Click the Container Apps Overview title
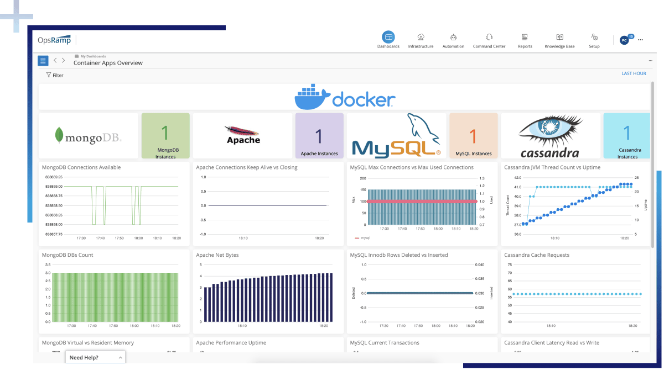664x381 pixels. 108,63
